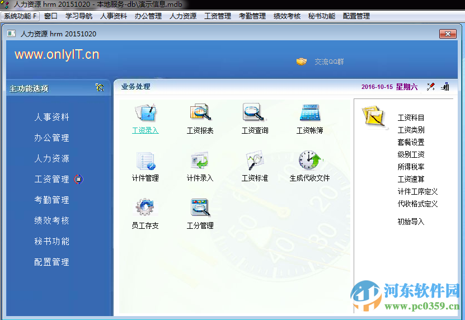465x320 pixels.
Task: Open the 工资录入 icon
Action: click(x=145, y=112)
